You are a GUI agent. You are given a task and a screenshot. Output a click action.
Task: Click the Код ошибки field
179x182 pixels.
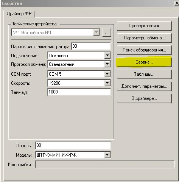click(x=105, y=164)
